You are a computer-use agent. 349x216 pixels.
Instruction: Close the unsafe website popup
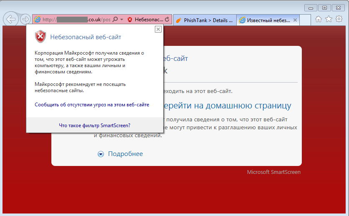tap(158, 29)
